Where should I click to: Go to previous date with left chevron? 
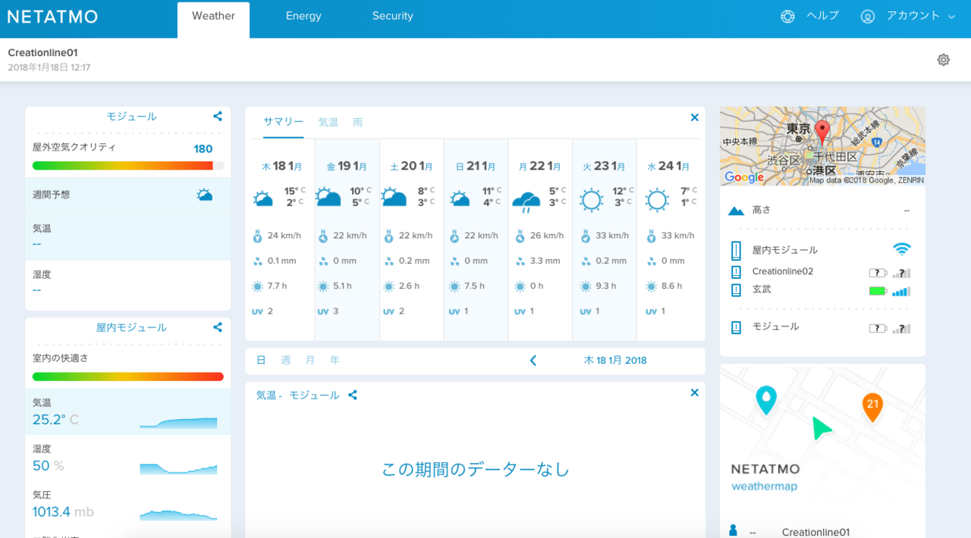point(533,361)
